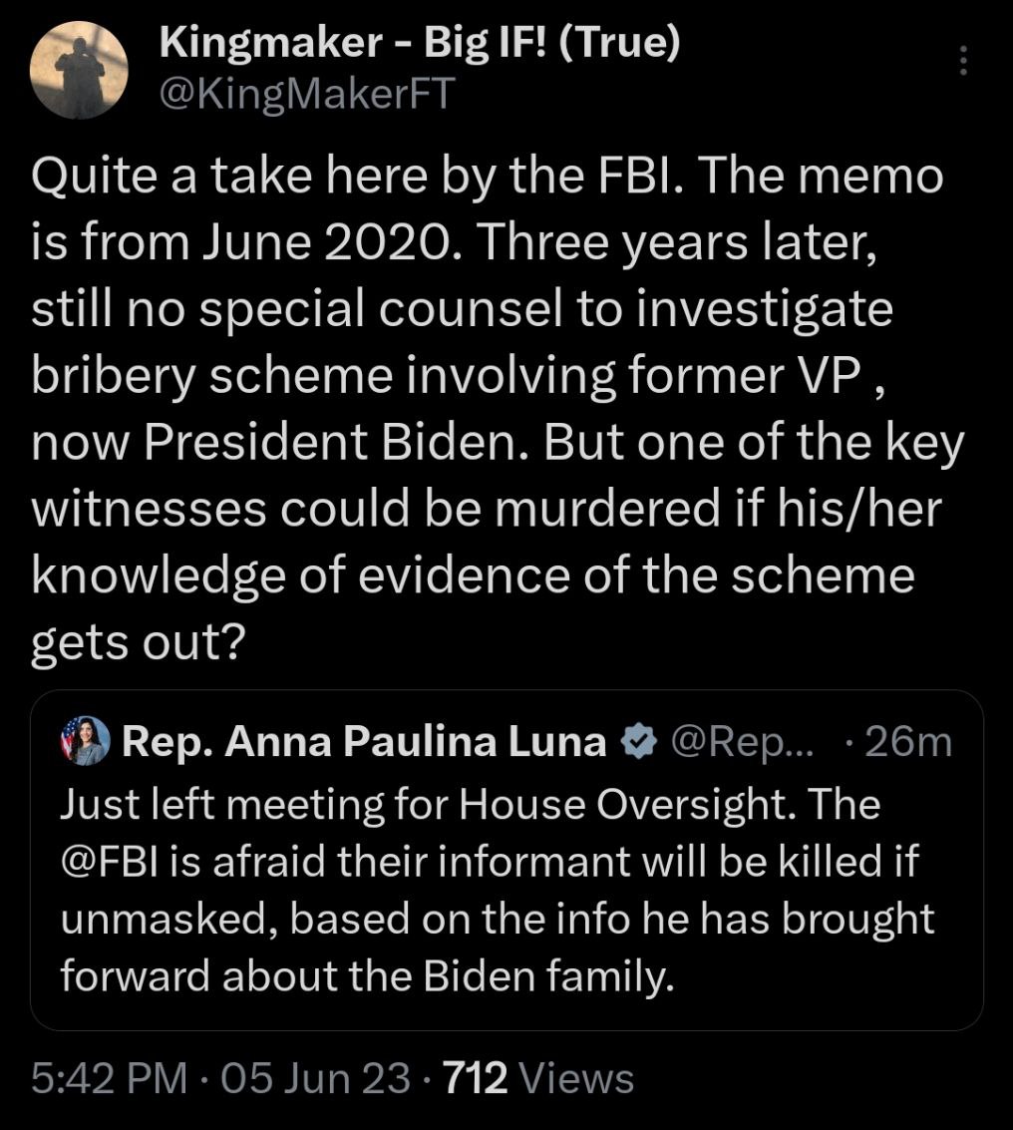View the 712 Views count
Screen dimensions: 1013x1130
[476, 1078]
